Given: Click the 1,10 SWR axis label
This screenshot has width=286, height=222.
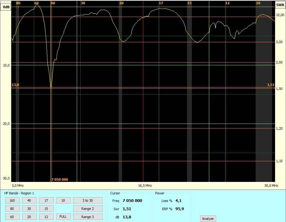Looking at the screenshot, I should (279, 161).
